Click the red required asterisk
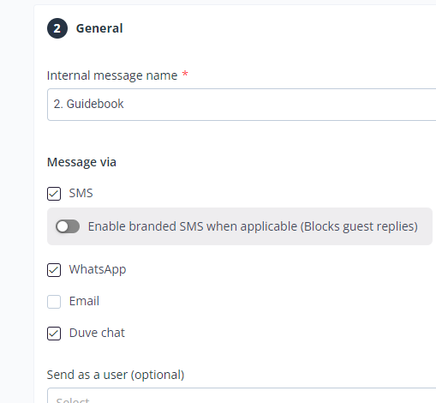Viewport: 436px width, 403px height. click(185, 74)
